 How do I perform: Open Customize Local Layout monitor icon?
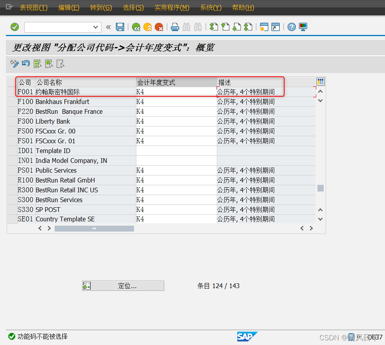coord(303,27)
